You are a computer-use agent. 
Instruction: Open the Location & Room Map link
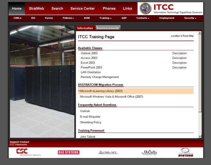point(182,36)
